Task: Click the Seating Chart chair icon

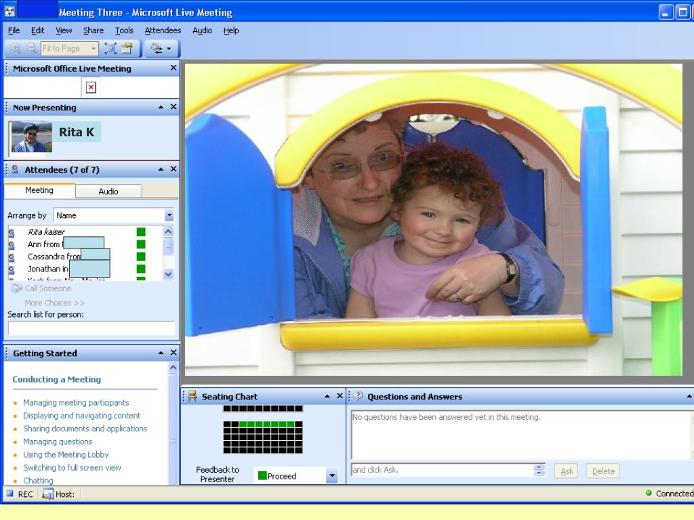Action: coord(192,395)
